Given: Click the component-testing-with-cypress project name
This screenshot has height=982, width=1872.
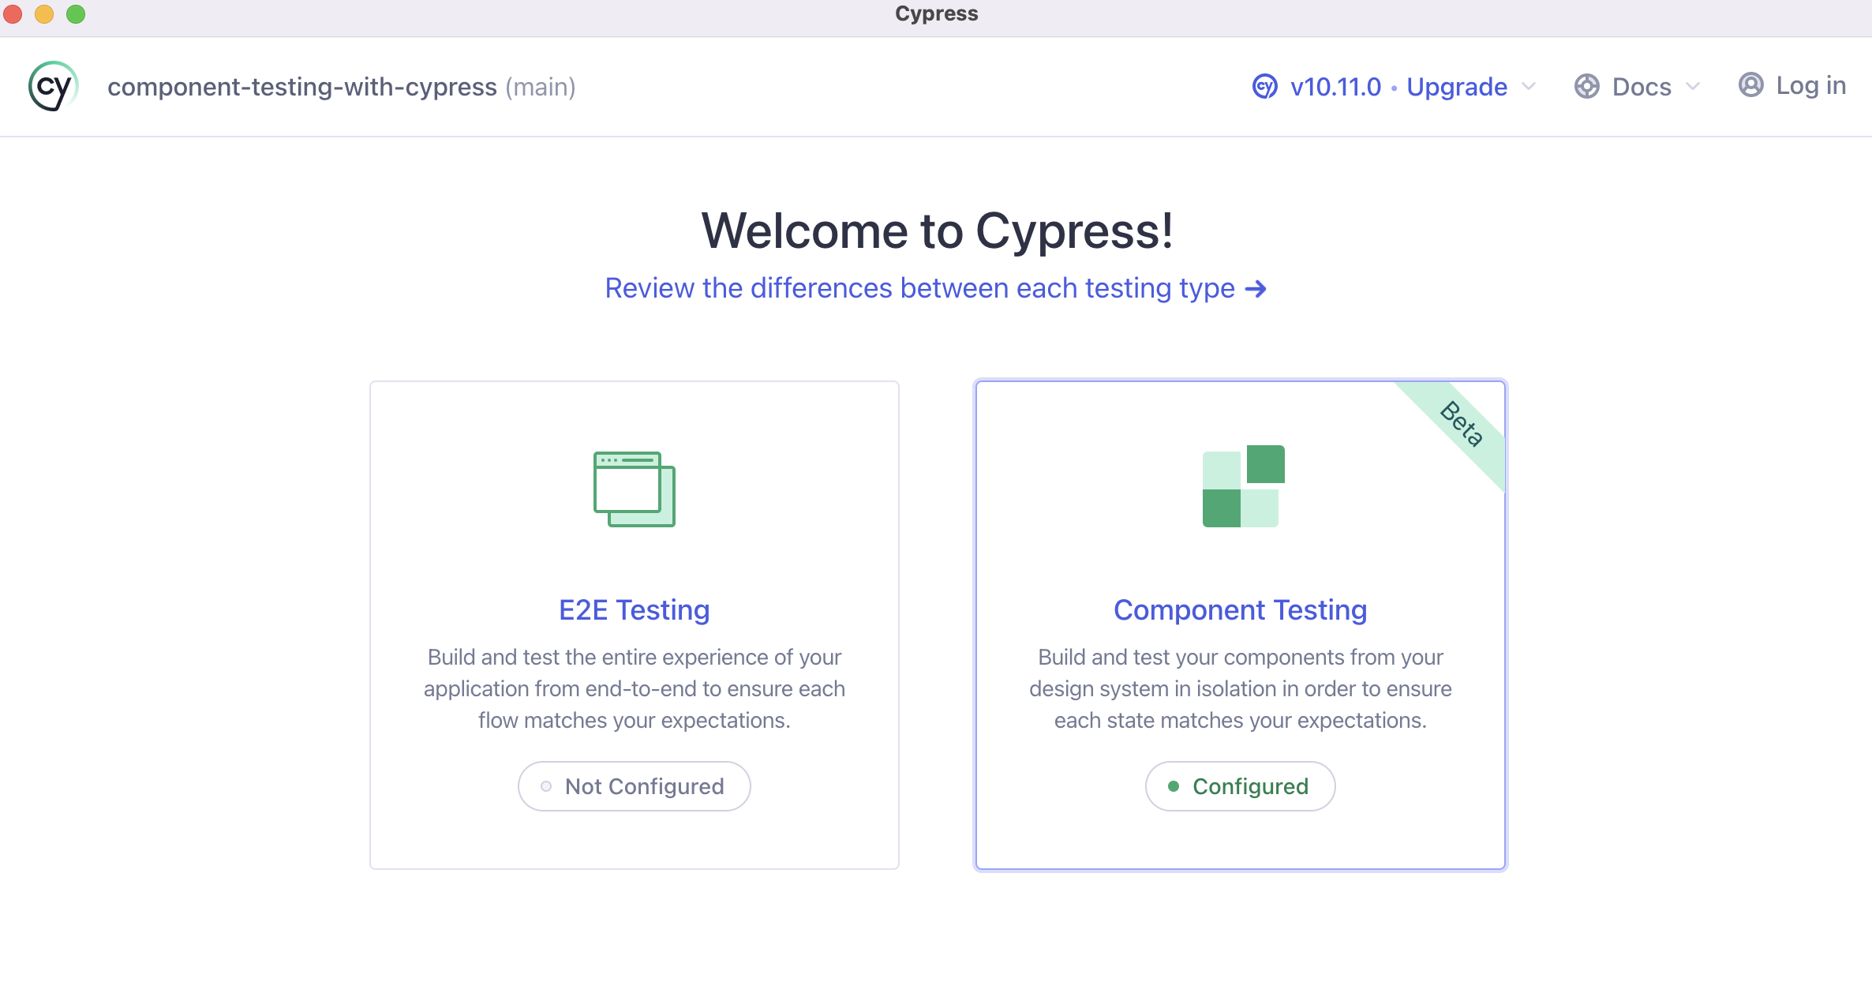Looking at the screenshot, I should (301, 86).
